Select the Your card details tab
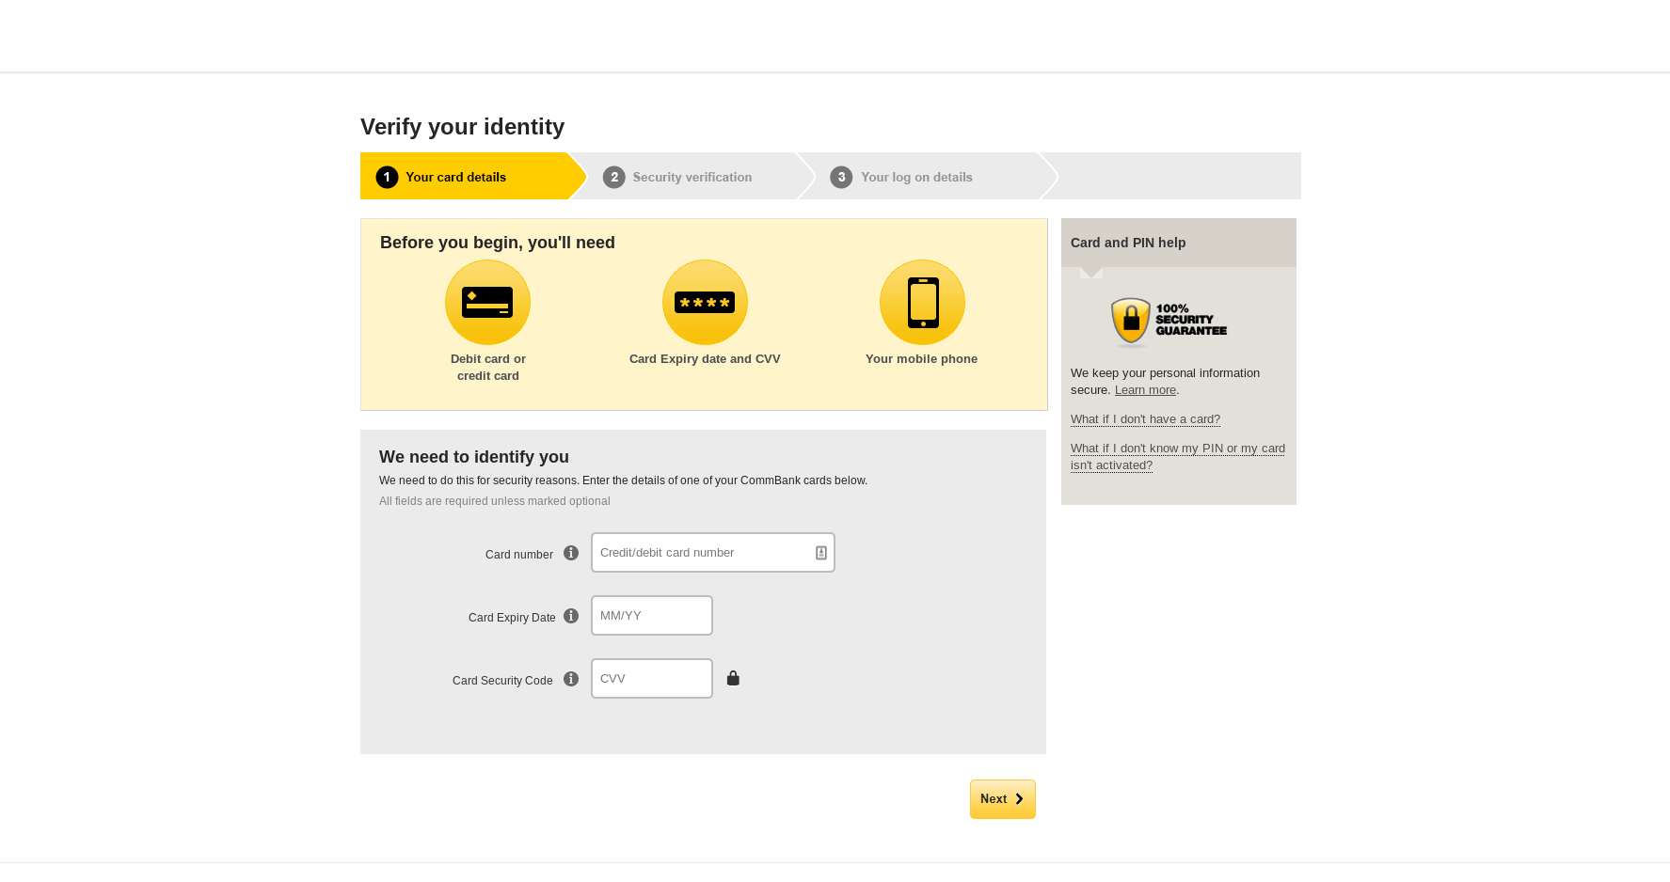The height and width of the screenshot is (882, 1670). click(456, 177)
